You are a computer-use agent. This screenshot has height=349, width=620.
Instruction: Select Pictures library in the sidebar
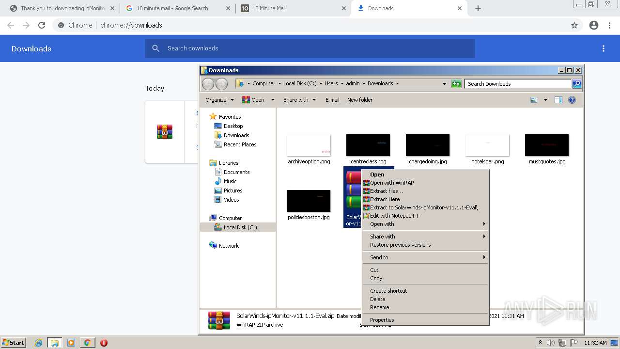point(233,190)
